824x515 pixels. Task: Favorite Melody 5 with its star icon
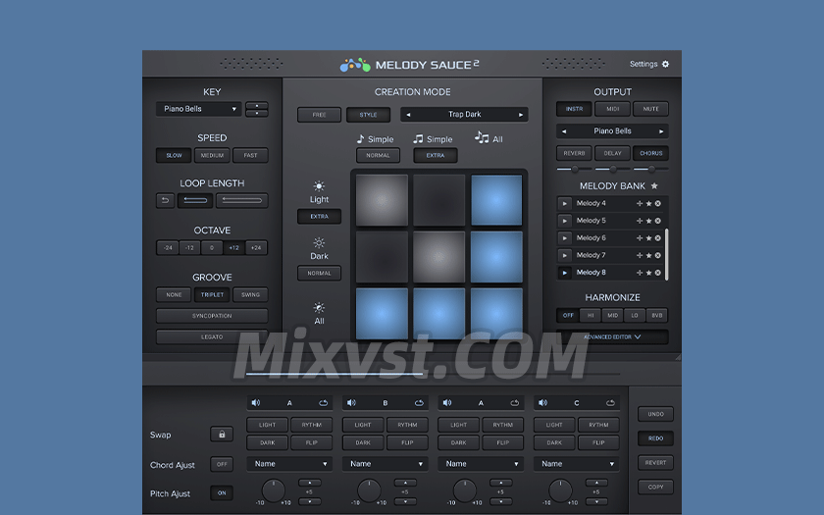(648, 221)
